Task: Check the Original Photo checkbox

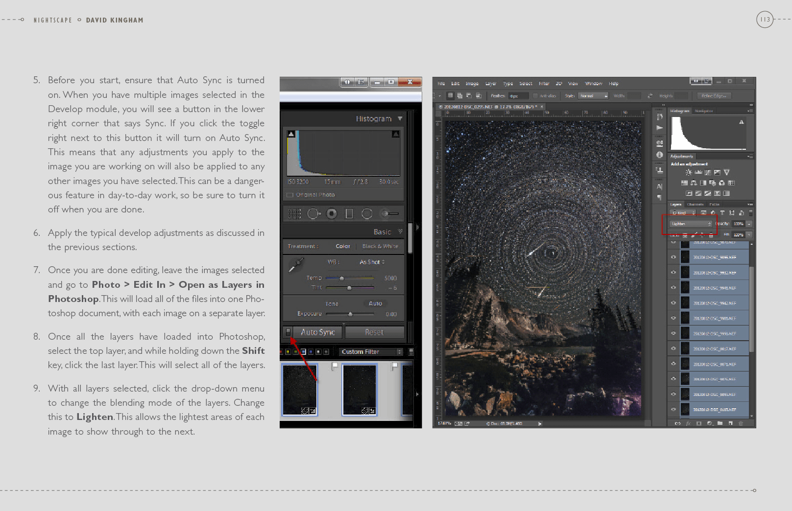Action: pos(290,195)
